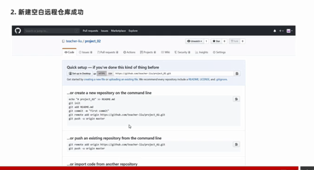
Task: Select the Code tab
Action: [x=69, y=52]
